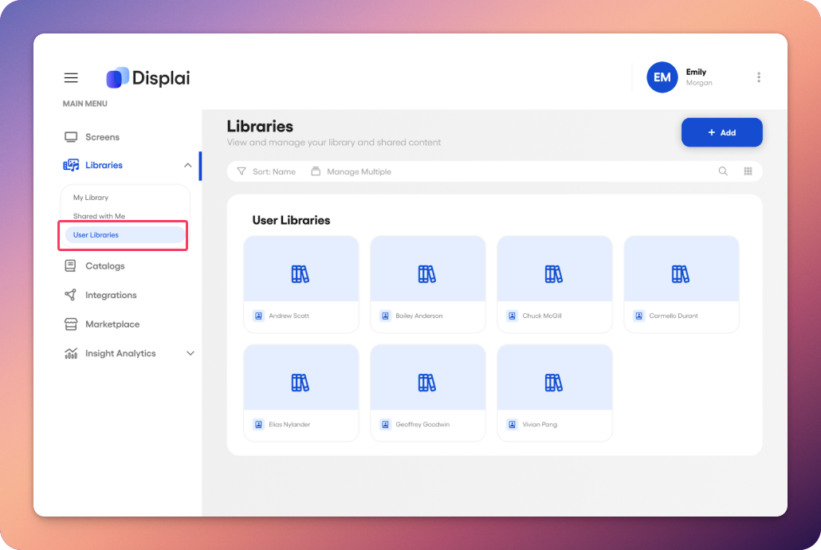Click Andrew Scott's library books icon

point(300,274)
